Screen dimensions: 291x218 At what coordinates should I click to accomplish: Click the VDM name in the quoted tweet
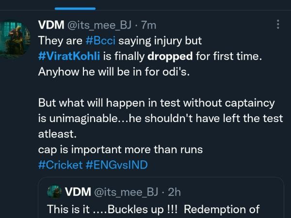pos(78,192)
